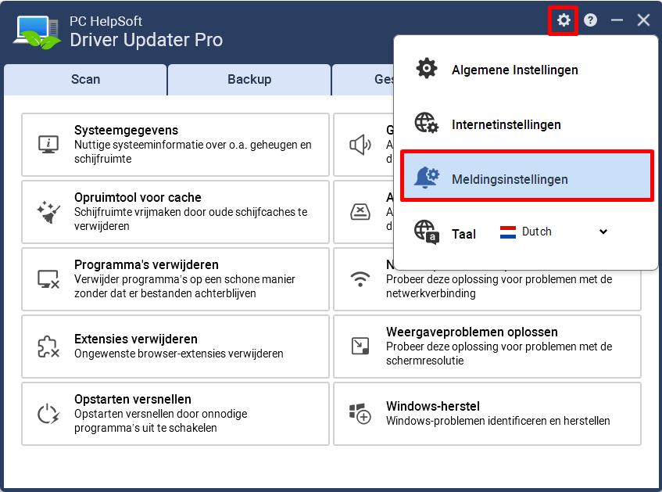
Task: Click the broom icon for Opruimtool voor cache
Action: pos(48,212)
